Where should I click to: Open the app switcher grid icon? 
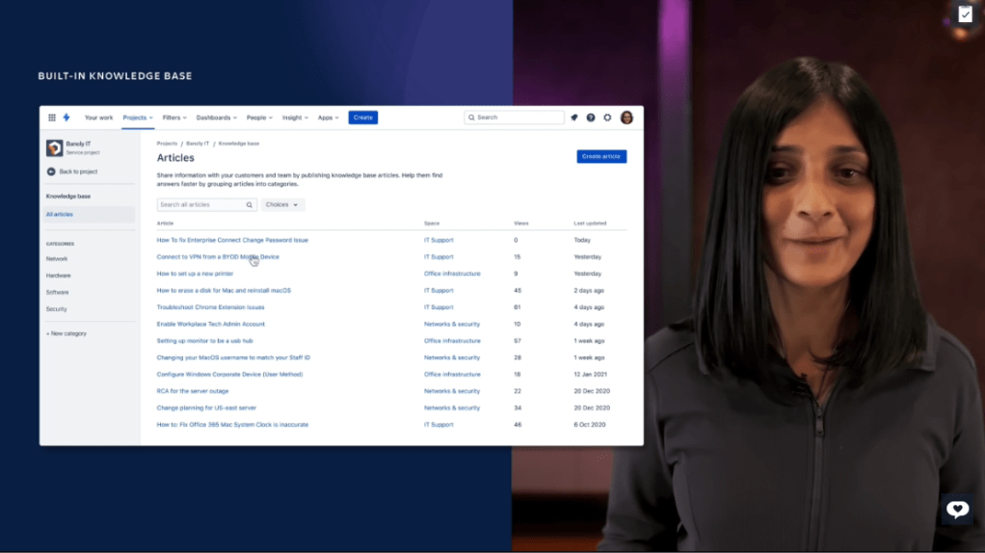click(x=52, y=118)
